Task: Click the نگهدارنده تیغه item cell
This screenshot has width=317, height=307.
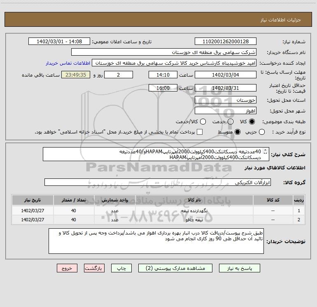Action: click(194, 211)
